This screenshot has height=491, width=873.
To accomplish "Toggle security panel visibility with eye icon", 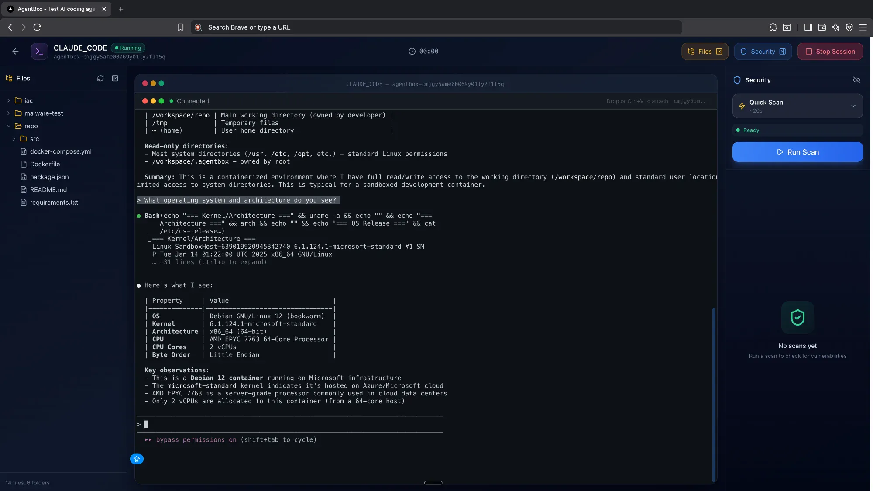I will pos(856,80).
